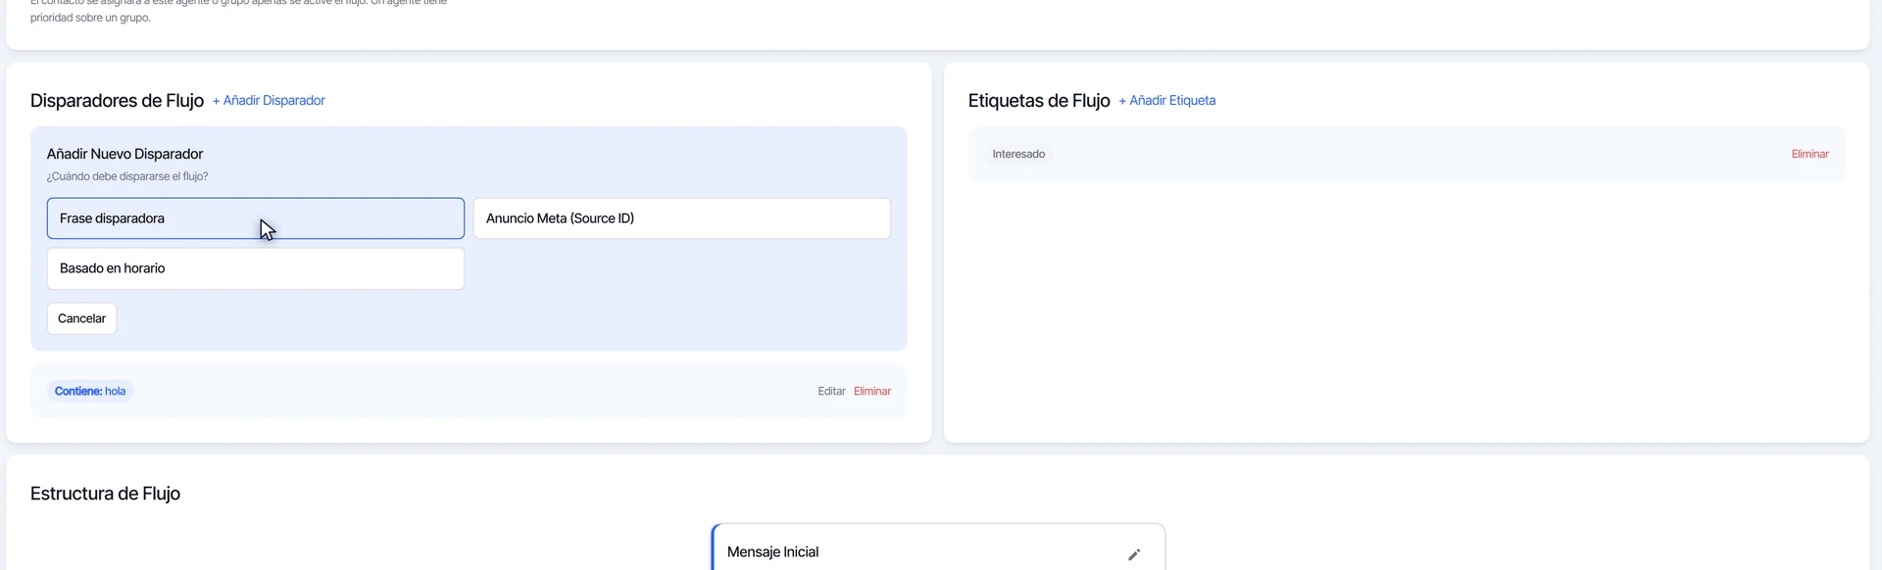Click the Contiene: hola trigger badge
Viewport: 1882px width, 570px height.
click(x=90, y=391)
